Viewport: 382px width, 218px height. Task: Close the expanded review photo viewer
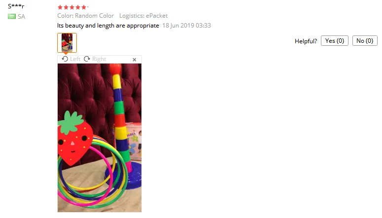134,60
